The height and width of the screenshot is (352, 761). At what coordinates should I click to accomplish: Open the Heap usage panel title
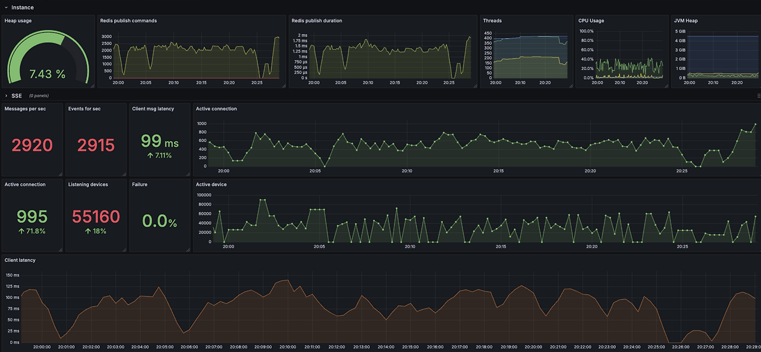[x=18, y=21]
